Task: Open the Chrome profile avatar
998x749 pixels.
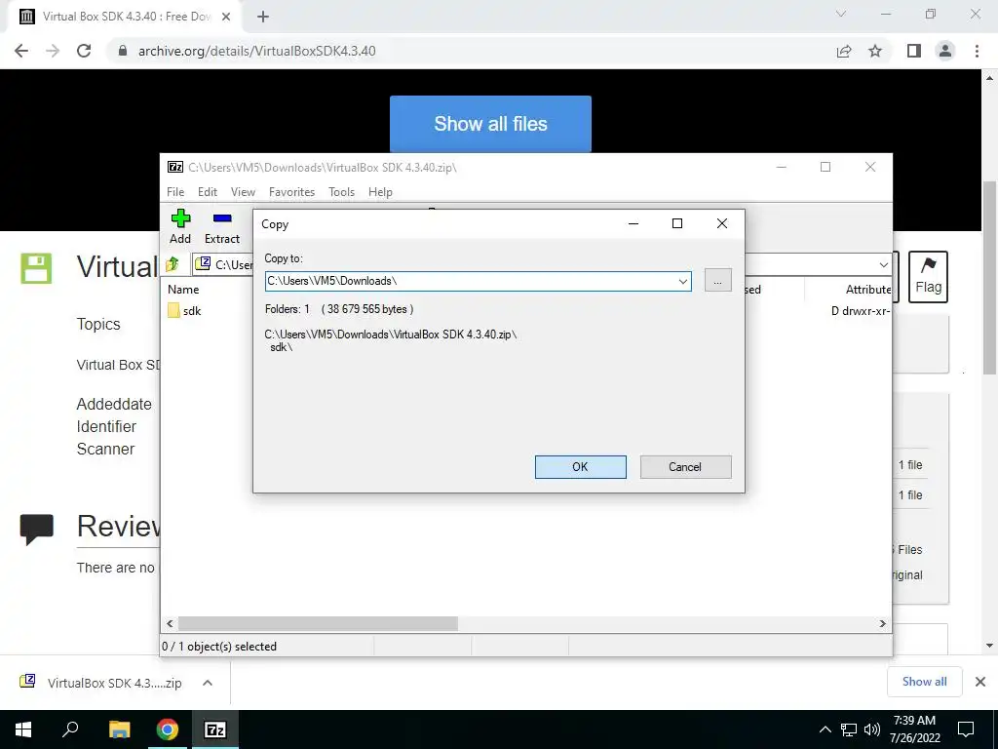Action: click(945, 51)
